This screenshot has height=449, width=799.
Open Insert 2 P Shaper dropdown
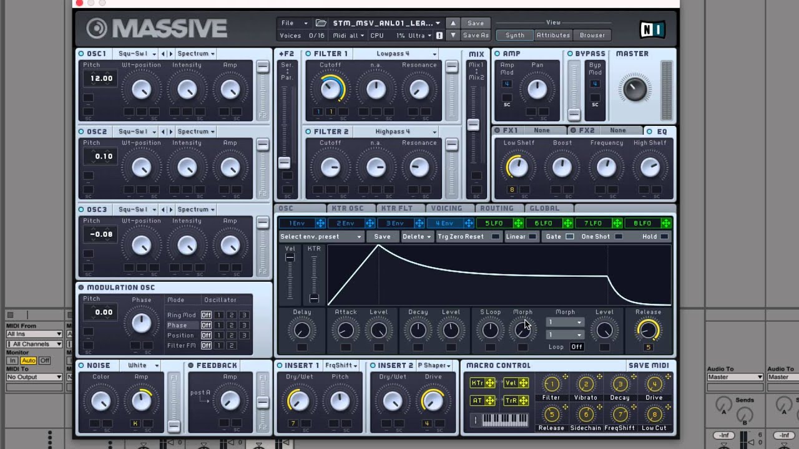434,365
